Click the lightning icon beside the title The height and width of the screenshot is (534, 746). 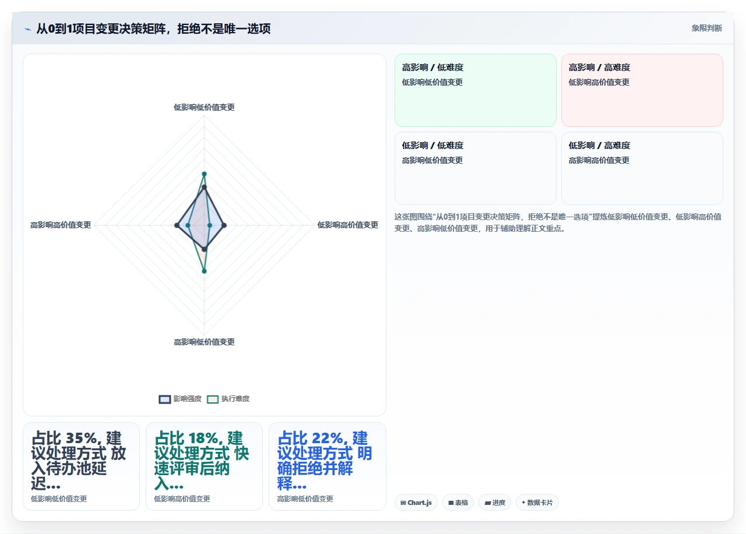point(28,29)
